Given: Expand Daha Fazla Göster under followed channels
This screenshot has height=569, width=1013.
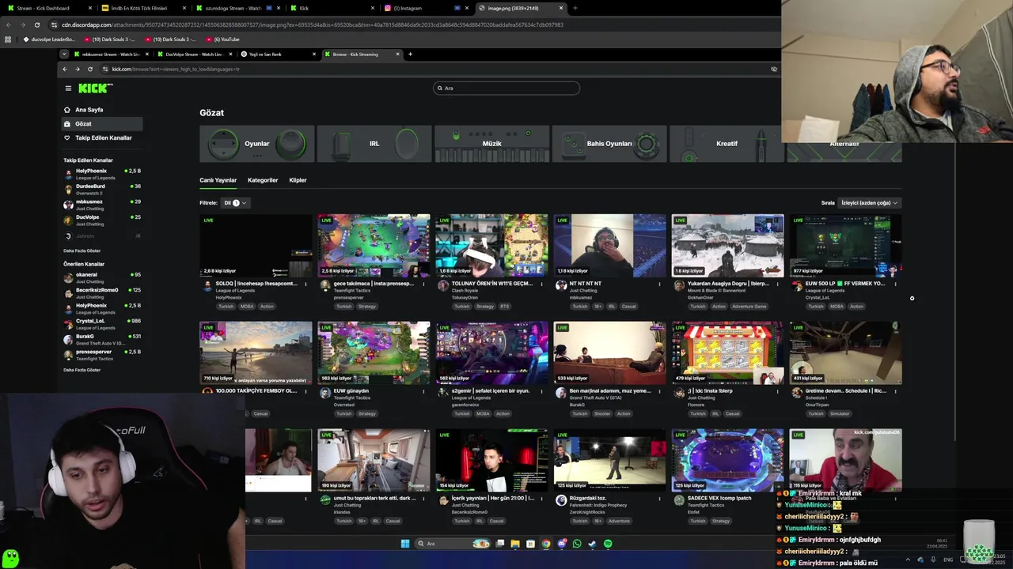Looking at the screenshot, I should coord(82,251).
